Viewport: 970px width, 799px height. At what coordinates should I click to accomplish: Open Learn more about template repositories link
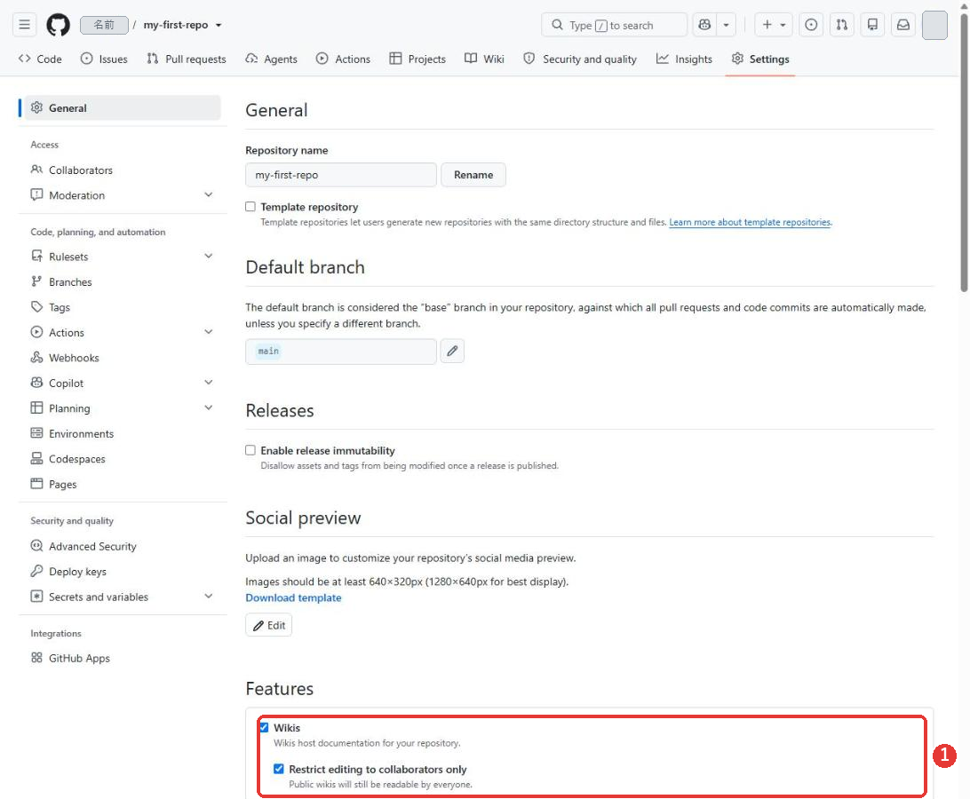point(750,222)
